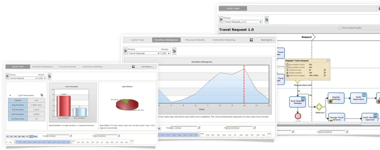Open To date calendar icon in Cycle Time window
The height and width of the screenshot is (150, 380).
(x=119, y=136)
